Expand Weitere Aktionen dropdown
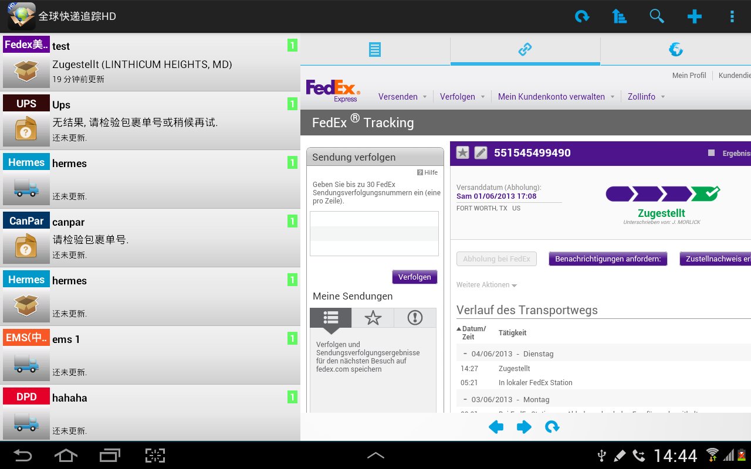 point(486,285)
